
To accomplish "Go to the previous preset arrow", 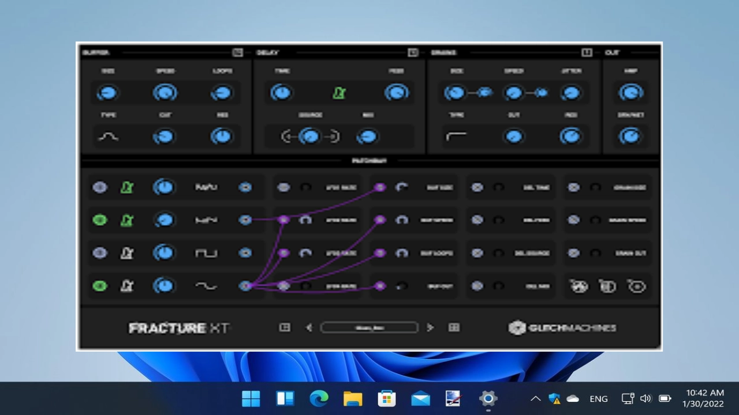I will (x=309, y=327).
